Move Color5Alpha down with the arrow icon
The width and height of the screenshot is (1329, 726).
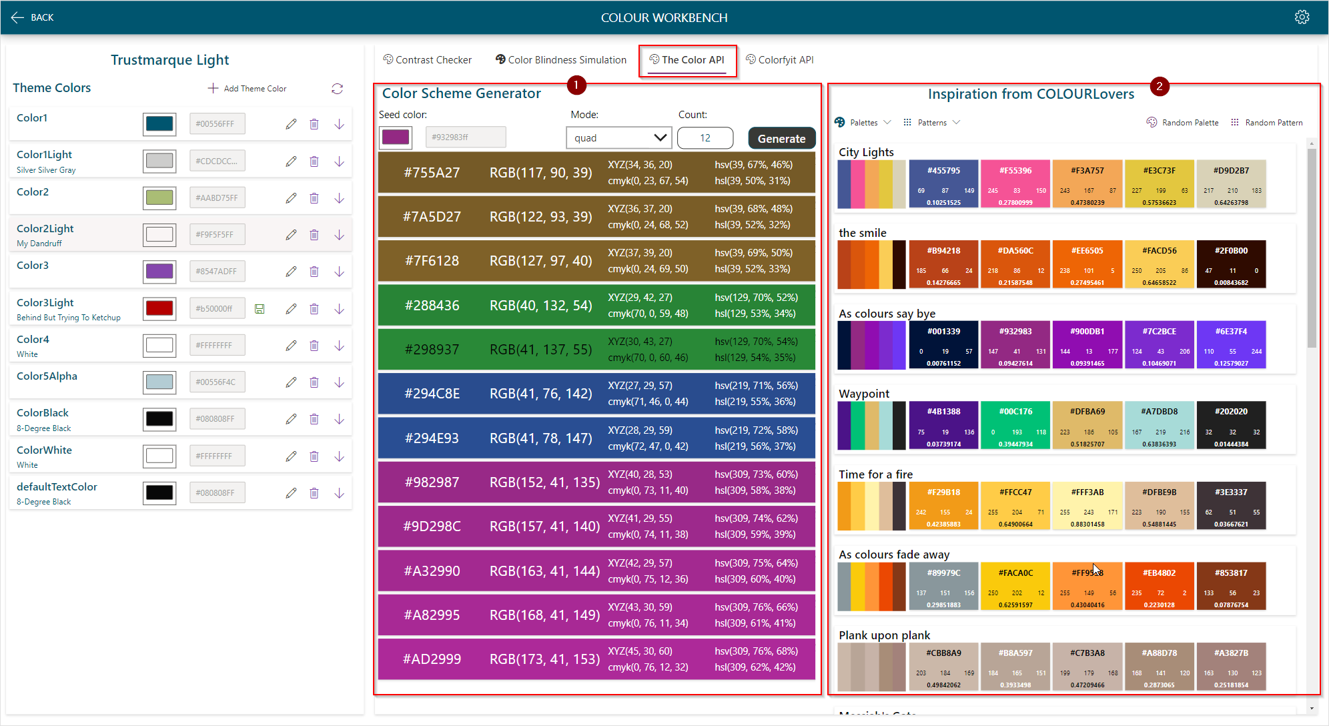(339, 382)
